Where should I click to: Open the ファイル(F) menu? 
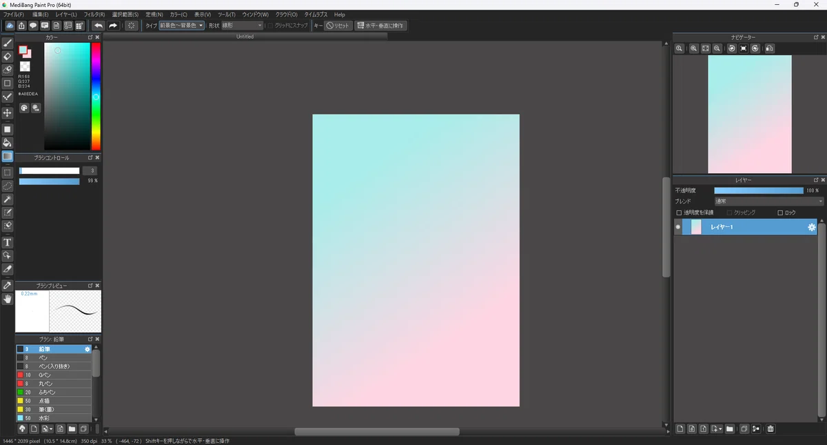point(14,14)
